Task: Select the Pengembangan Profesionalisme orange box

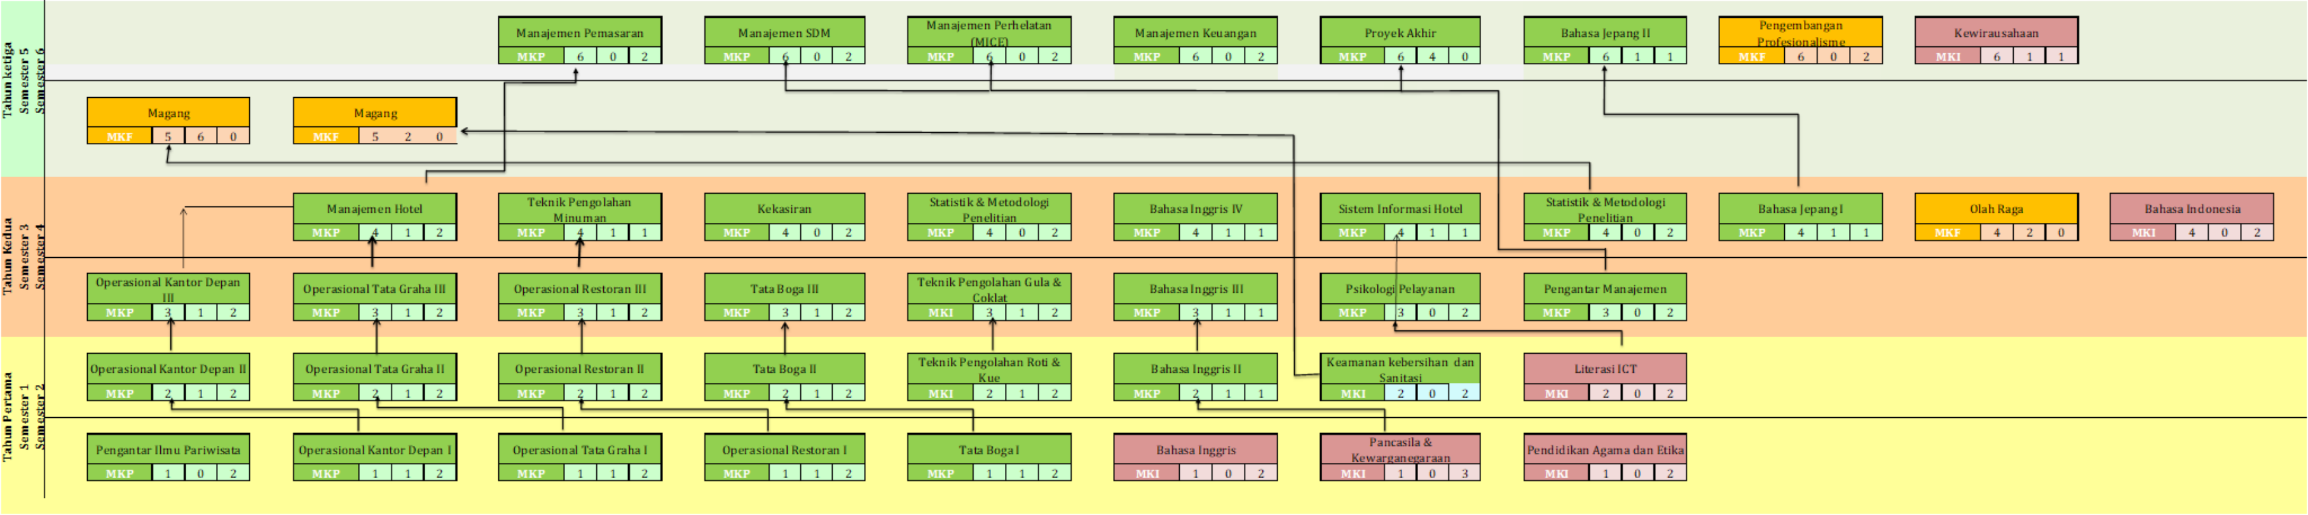Action: pyautogui.click(x=1800, y=33)
